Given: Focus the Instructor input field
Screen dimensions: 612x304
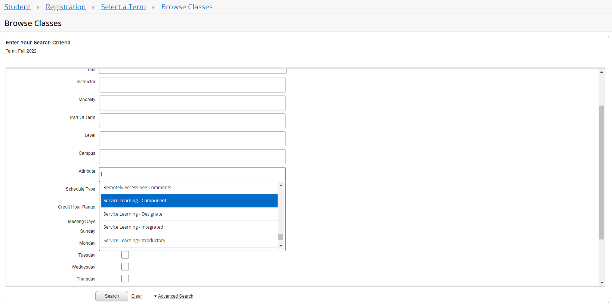Looking at the screenshot, I should tap(192, 85).
